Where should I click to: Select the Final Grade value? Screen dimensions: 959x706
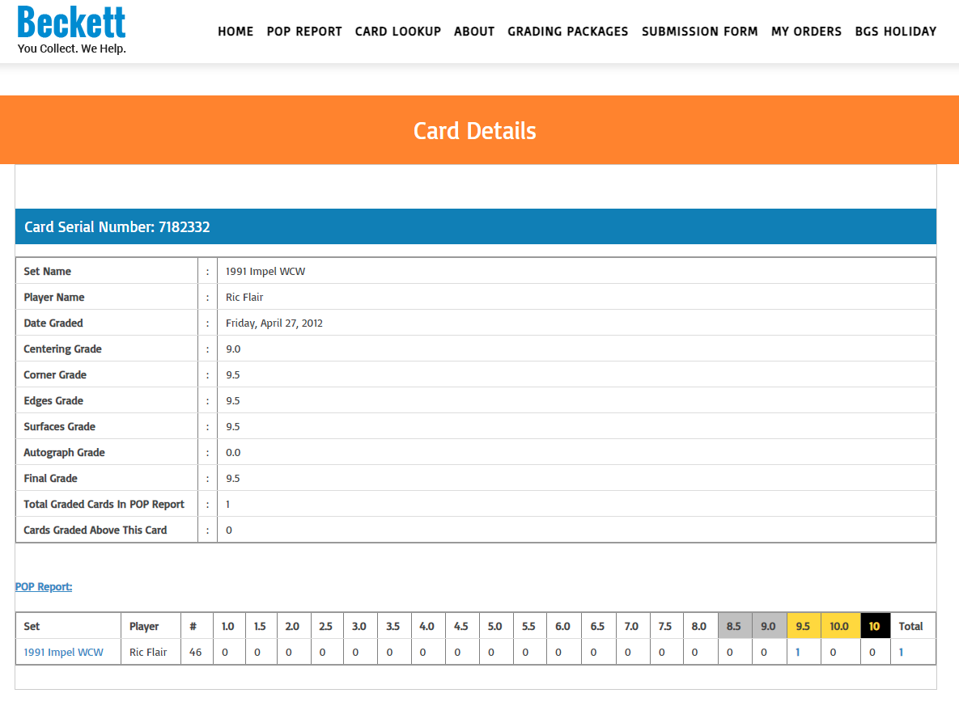click(233, 479)
